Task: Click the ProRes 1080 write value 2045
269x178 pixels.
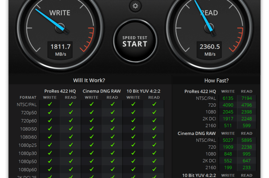Action: [x=228, y=112]
